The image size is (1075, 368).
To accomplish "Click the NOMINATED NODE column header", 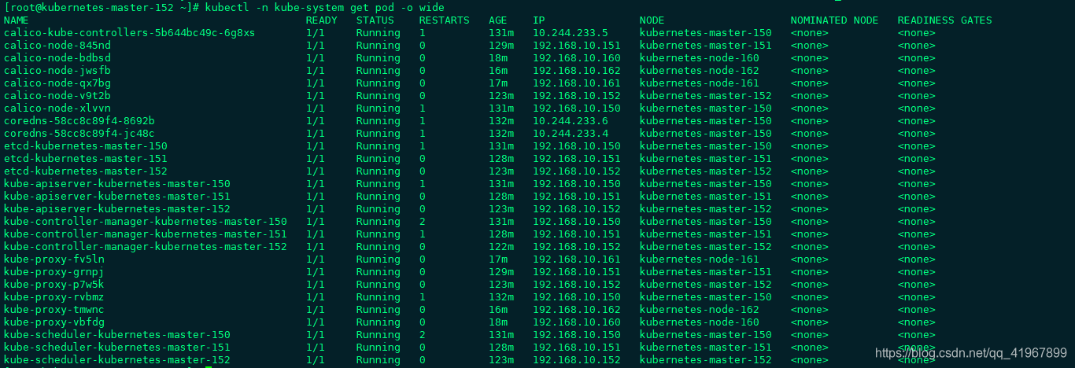I will 835,20.
